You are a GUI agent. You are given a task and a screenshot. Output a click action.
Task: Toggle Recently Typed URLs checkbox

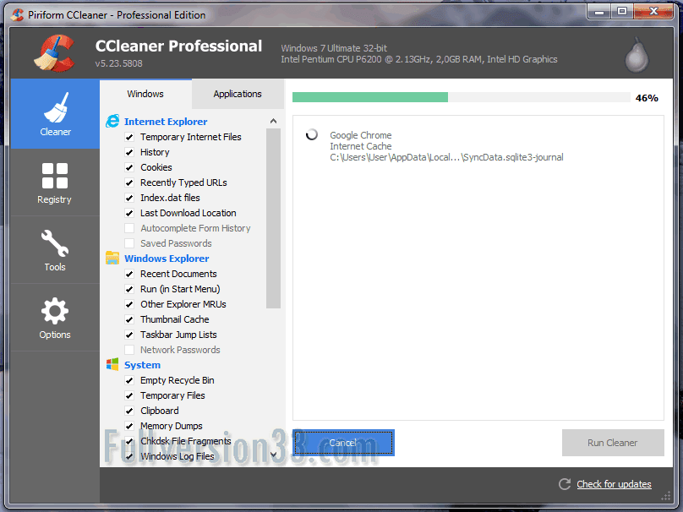(x=129, y=182)
